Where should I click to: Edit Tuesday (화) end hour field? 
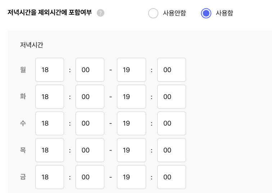click(x=131, y=96)
